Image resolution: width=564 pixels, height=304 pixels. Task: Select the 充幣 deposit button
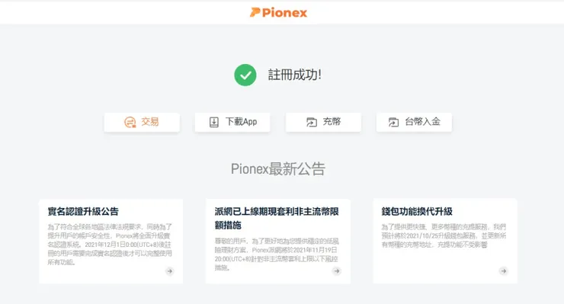323,122
